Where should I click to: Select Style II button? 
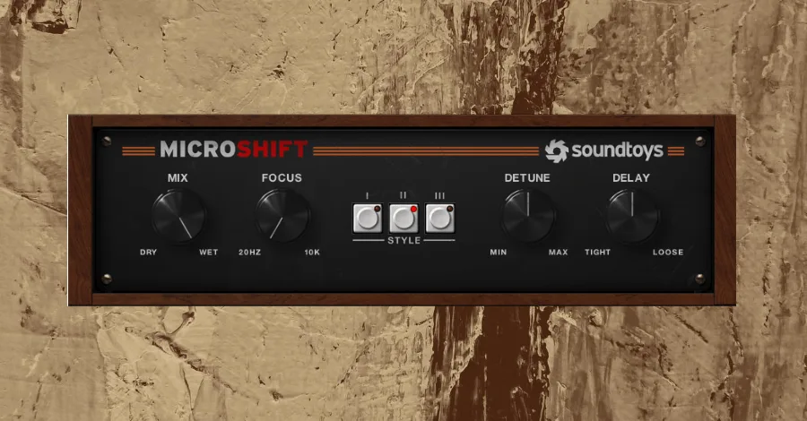click(403, 218)
